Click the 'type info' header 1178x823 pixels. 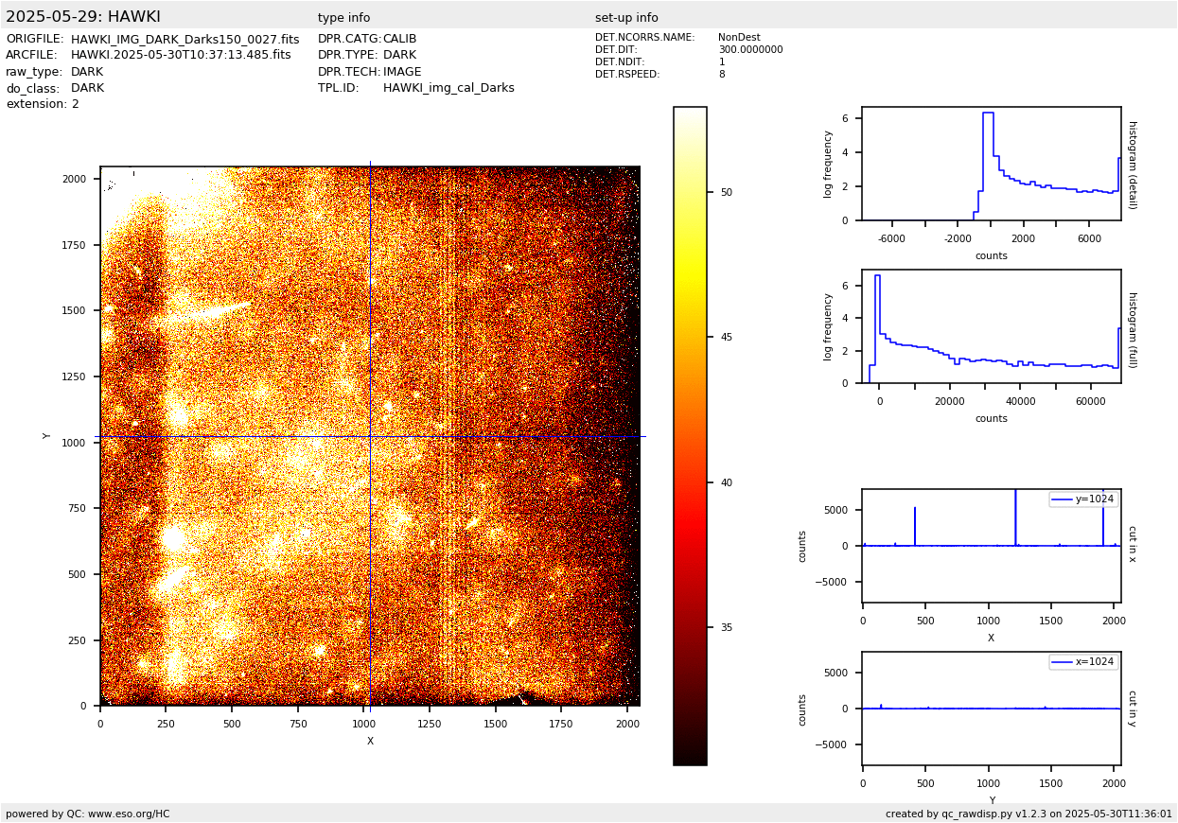[343, 18]
